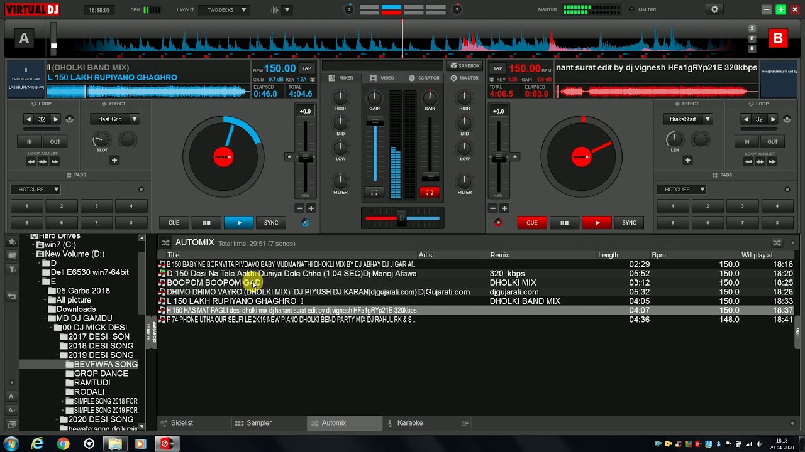805x452 pixels.
Task: Set loop OUT point on deck B
Action: (772, 142)
